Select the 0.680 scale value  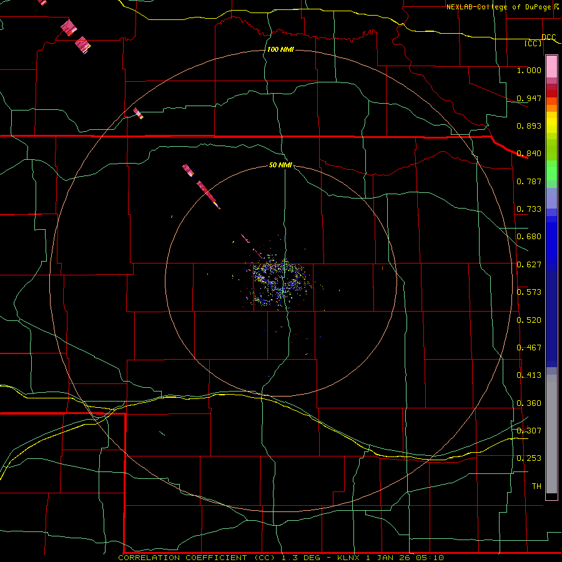tap(529, 237)
